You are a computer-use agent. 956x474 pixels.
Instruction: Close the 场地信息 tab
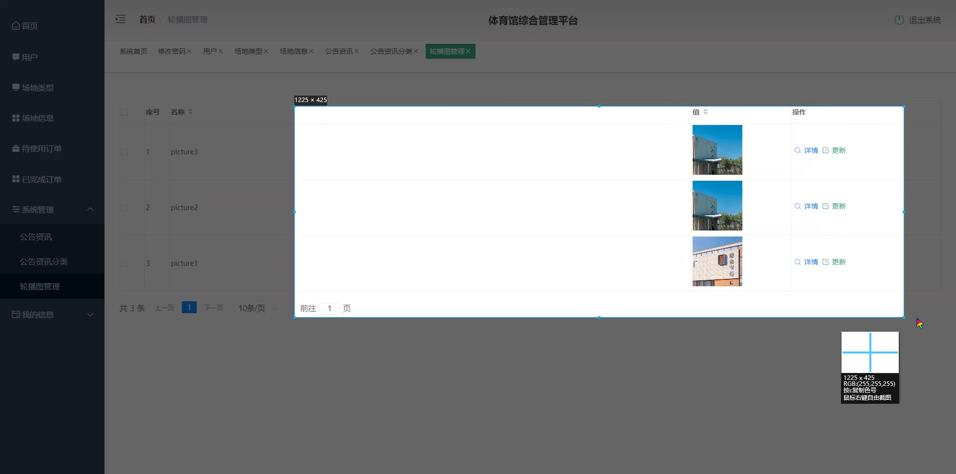[311, 51]
